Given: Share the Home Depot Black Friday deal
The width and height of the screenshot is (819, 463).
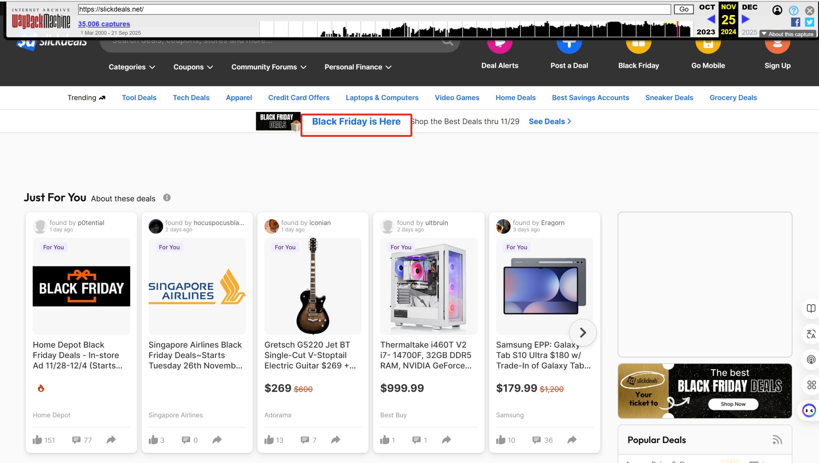Looking at the screenshot, I should [x=111, y=440].
